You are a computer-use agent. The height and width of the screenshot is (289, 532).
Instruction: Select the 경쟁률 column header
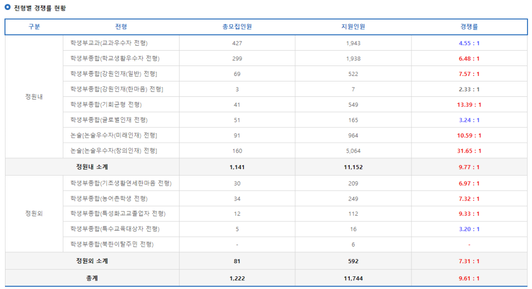point(469,26)
